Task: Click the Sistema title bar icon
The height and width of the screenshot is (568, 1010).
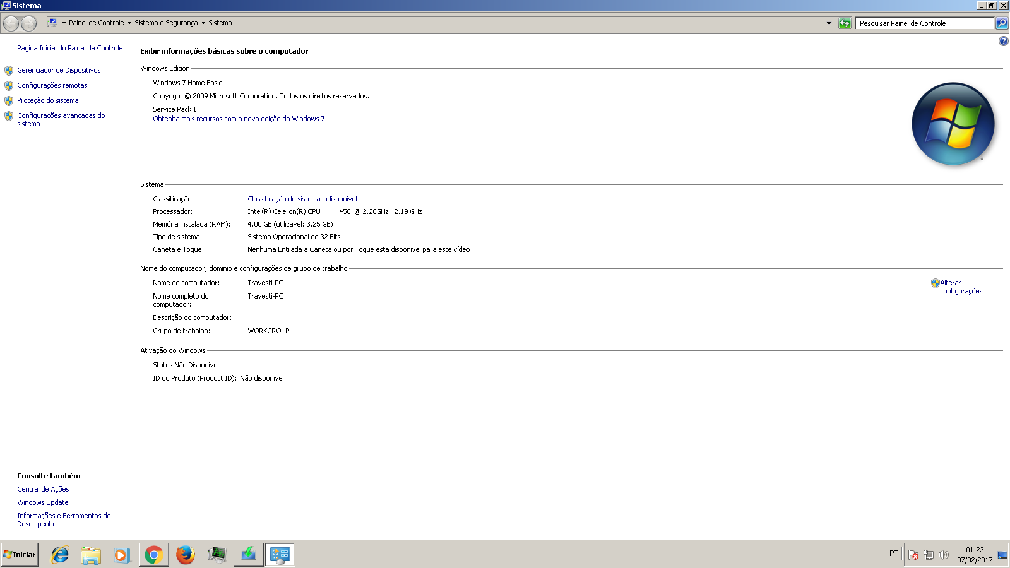Action: pos(6,6)
